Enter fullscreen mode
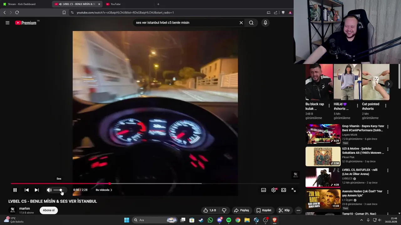The image size is (401, 225). (294, 190)
